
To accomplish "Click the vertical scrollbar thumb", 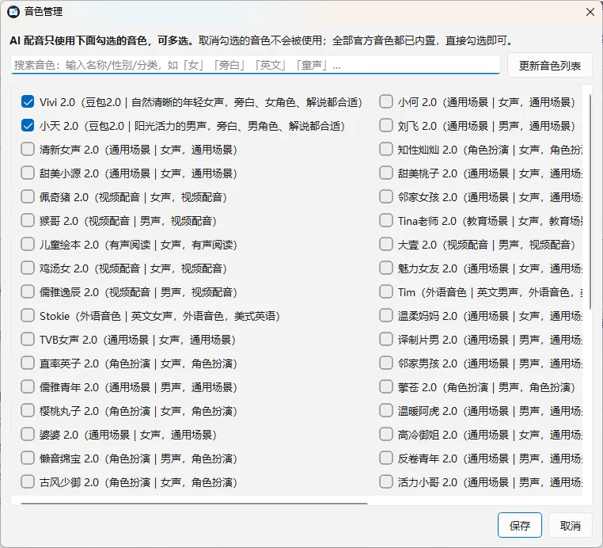I will (x=590, y=202).
